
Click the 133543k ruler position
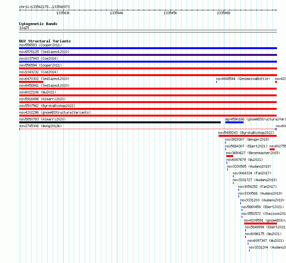coord(63,13)
